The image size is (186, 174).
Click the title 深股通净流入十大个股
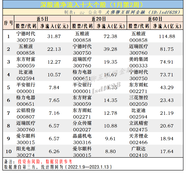coord(93,5)
